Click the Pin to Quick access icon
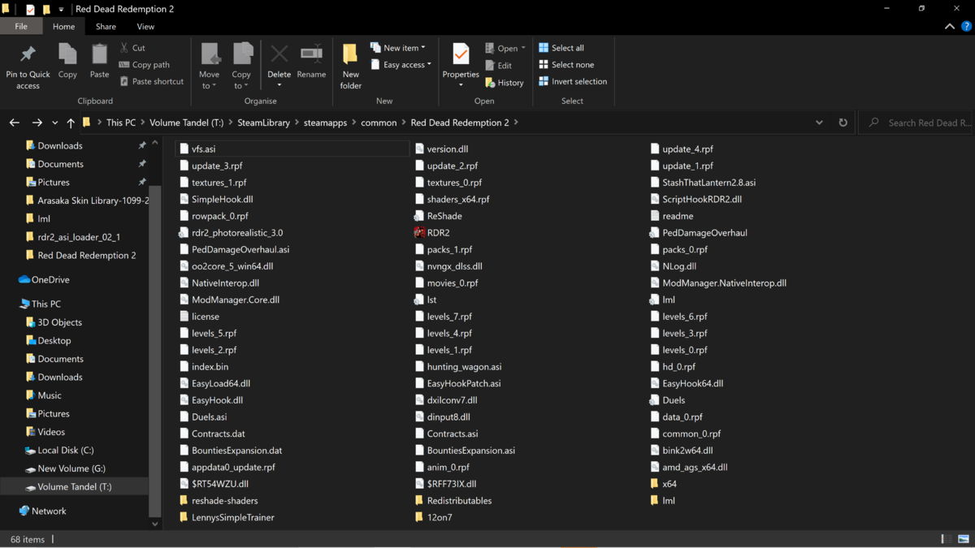Image resolution: width=975 pixels, height=548 pixels. point(28,55)
